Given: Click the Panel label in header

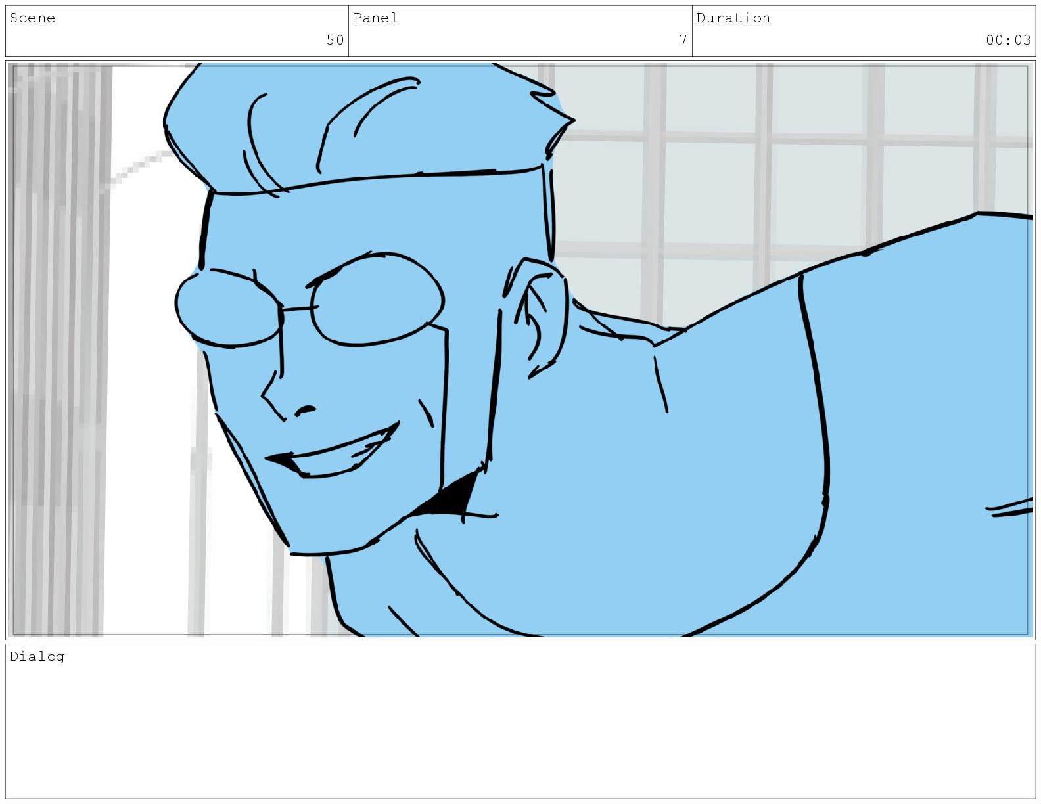Looking at the screenshot, I should pyautogui.click(x=375, y=18).
